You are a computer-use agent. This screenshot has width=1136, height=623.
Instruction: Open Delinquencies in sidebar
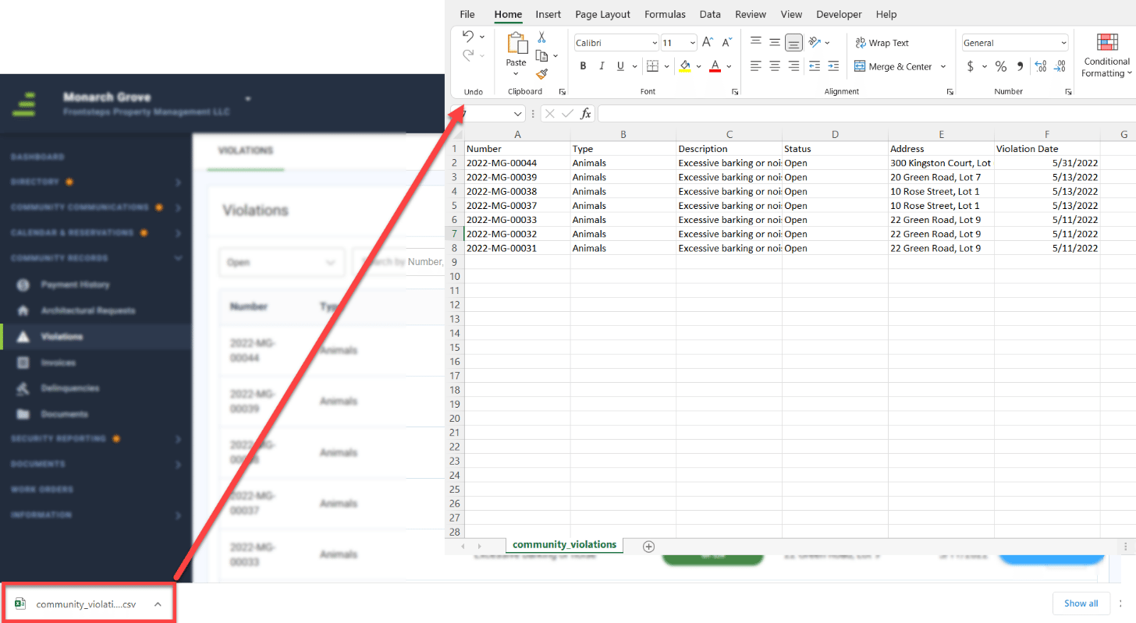click(x=70, y=388)
